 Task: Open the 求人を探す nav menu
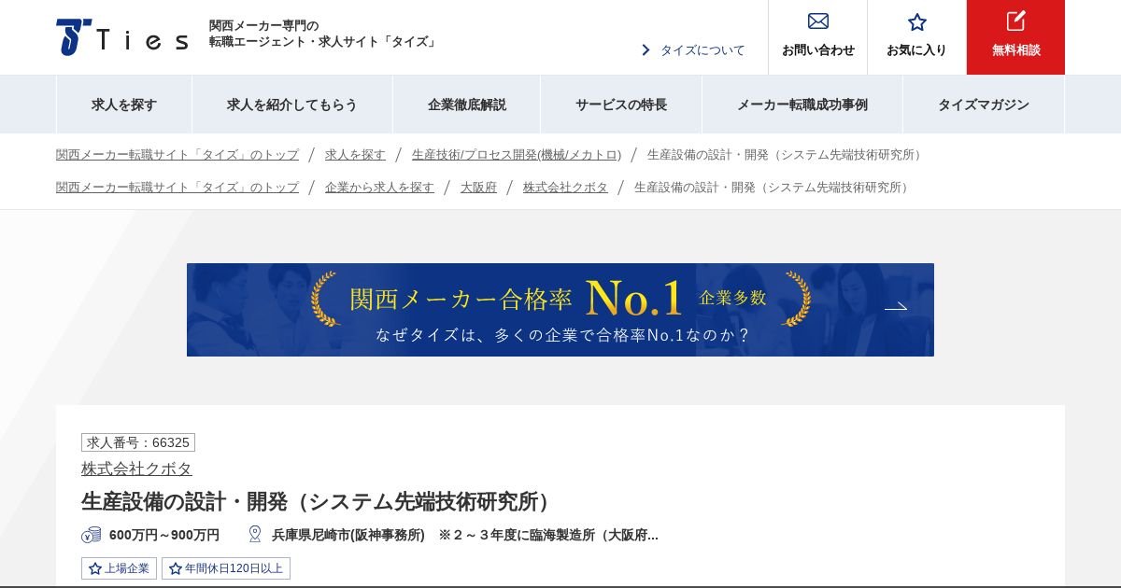[x=124, y=105]
